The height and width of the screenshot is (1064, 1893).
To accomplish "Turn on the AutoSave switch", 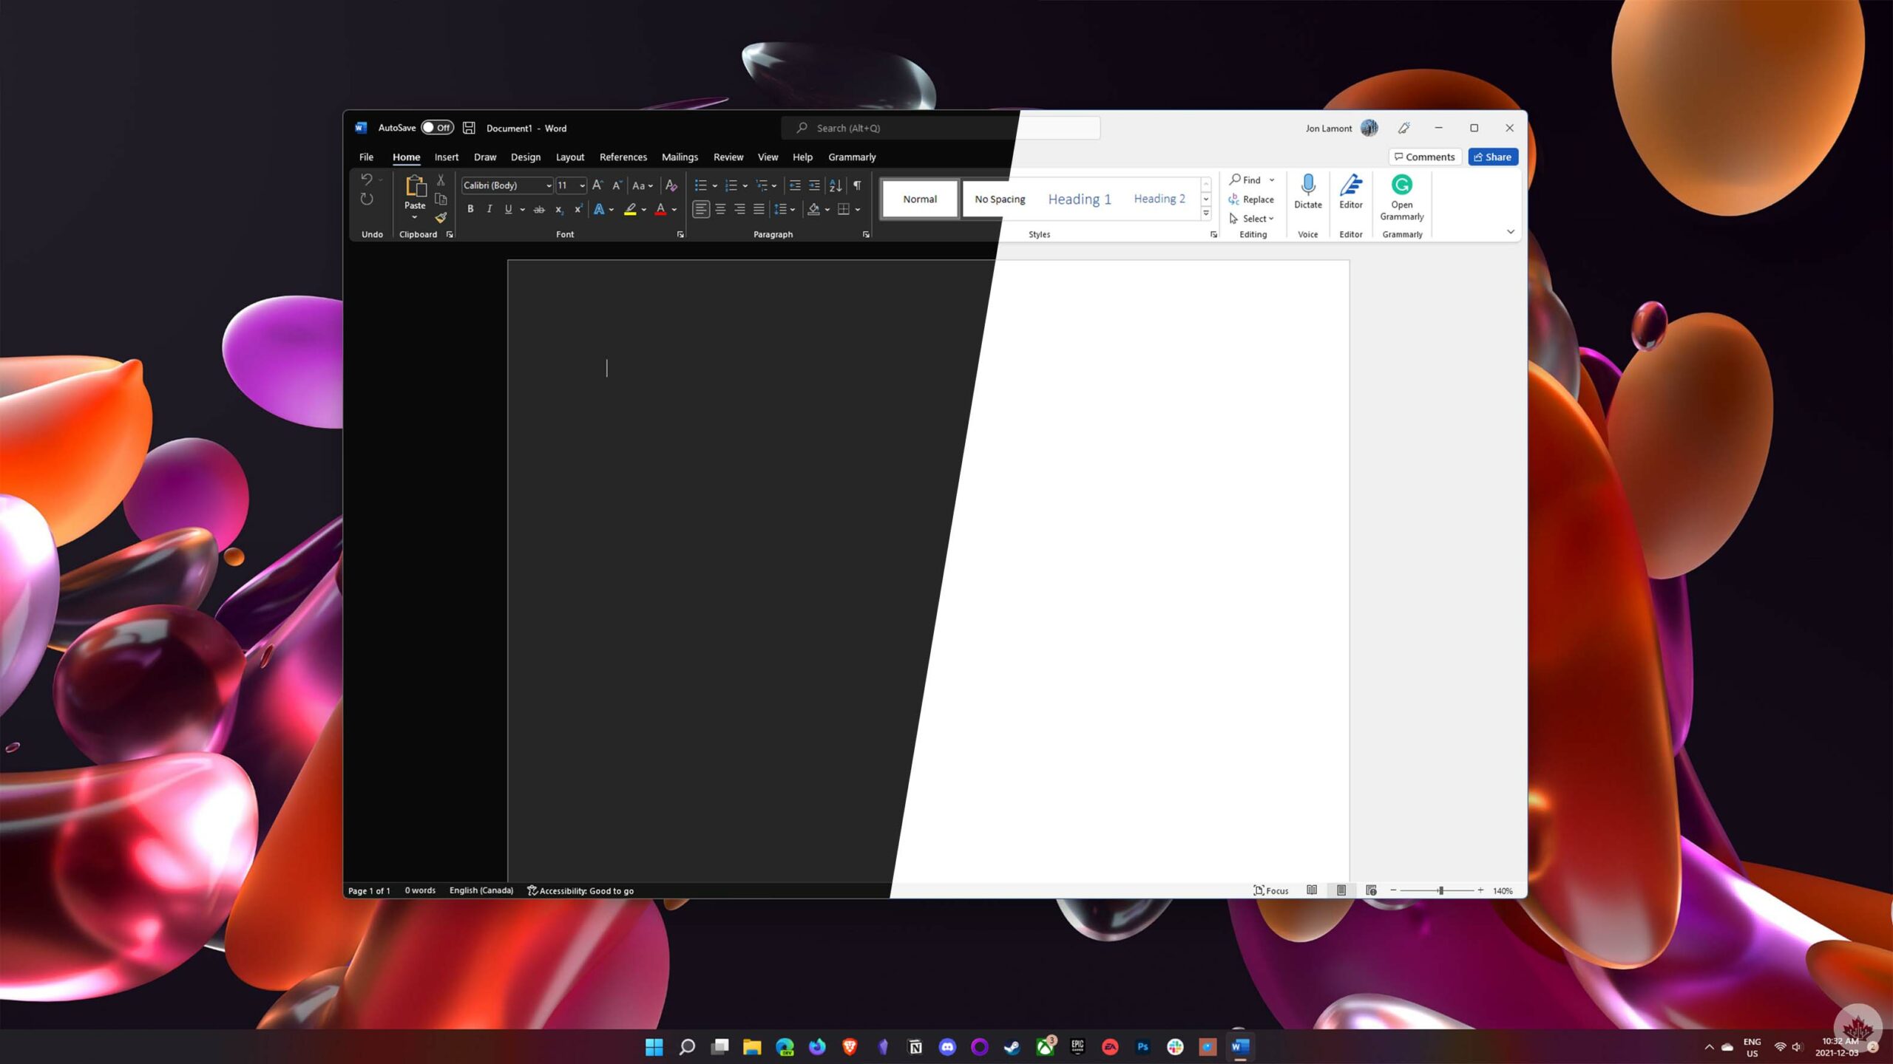I will tap(437, 128).
